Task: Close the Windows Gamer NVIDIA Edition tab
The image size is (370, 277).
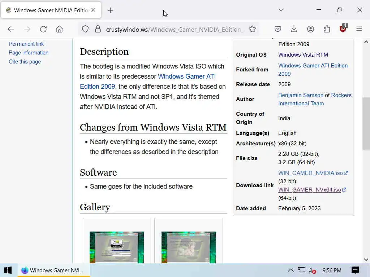Action: click(x=94, y=10)
